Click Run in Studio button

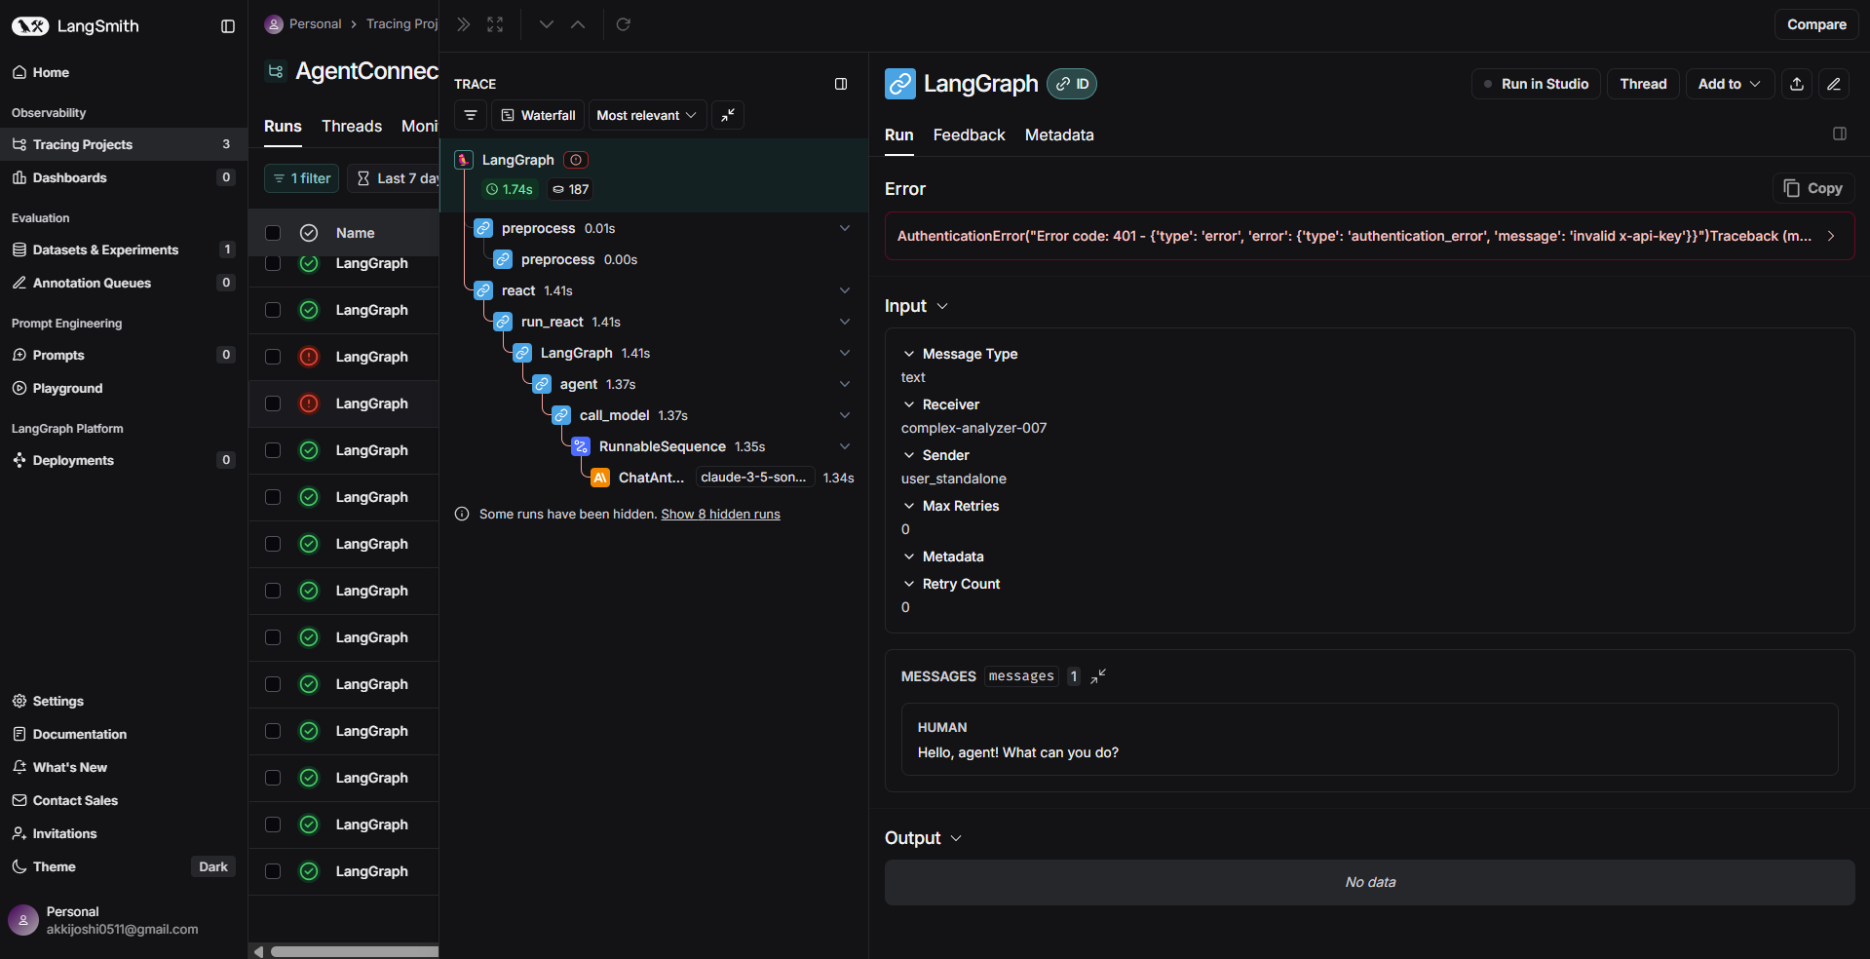(1536, 84)
